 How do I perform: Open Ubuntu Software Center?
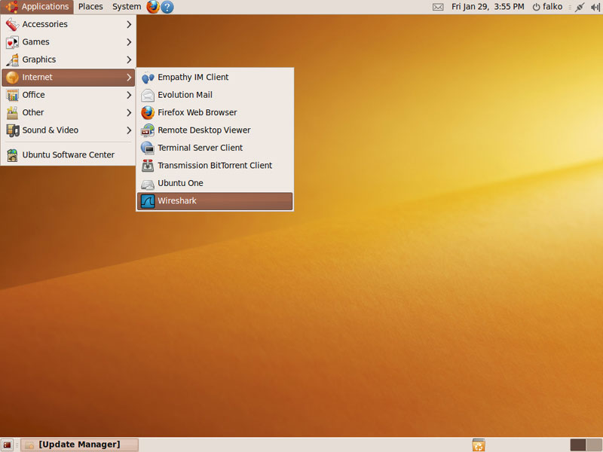click(x=68, y=155)
